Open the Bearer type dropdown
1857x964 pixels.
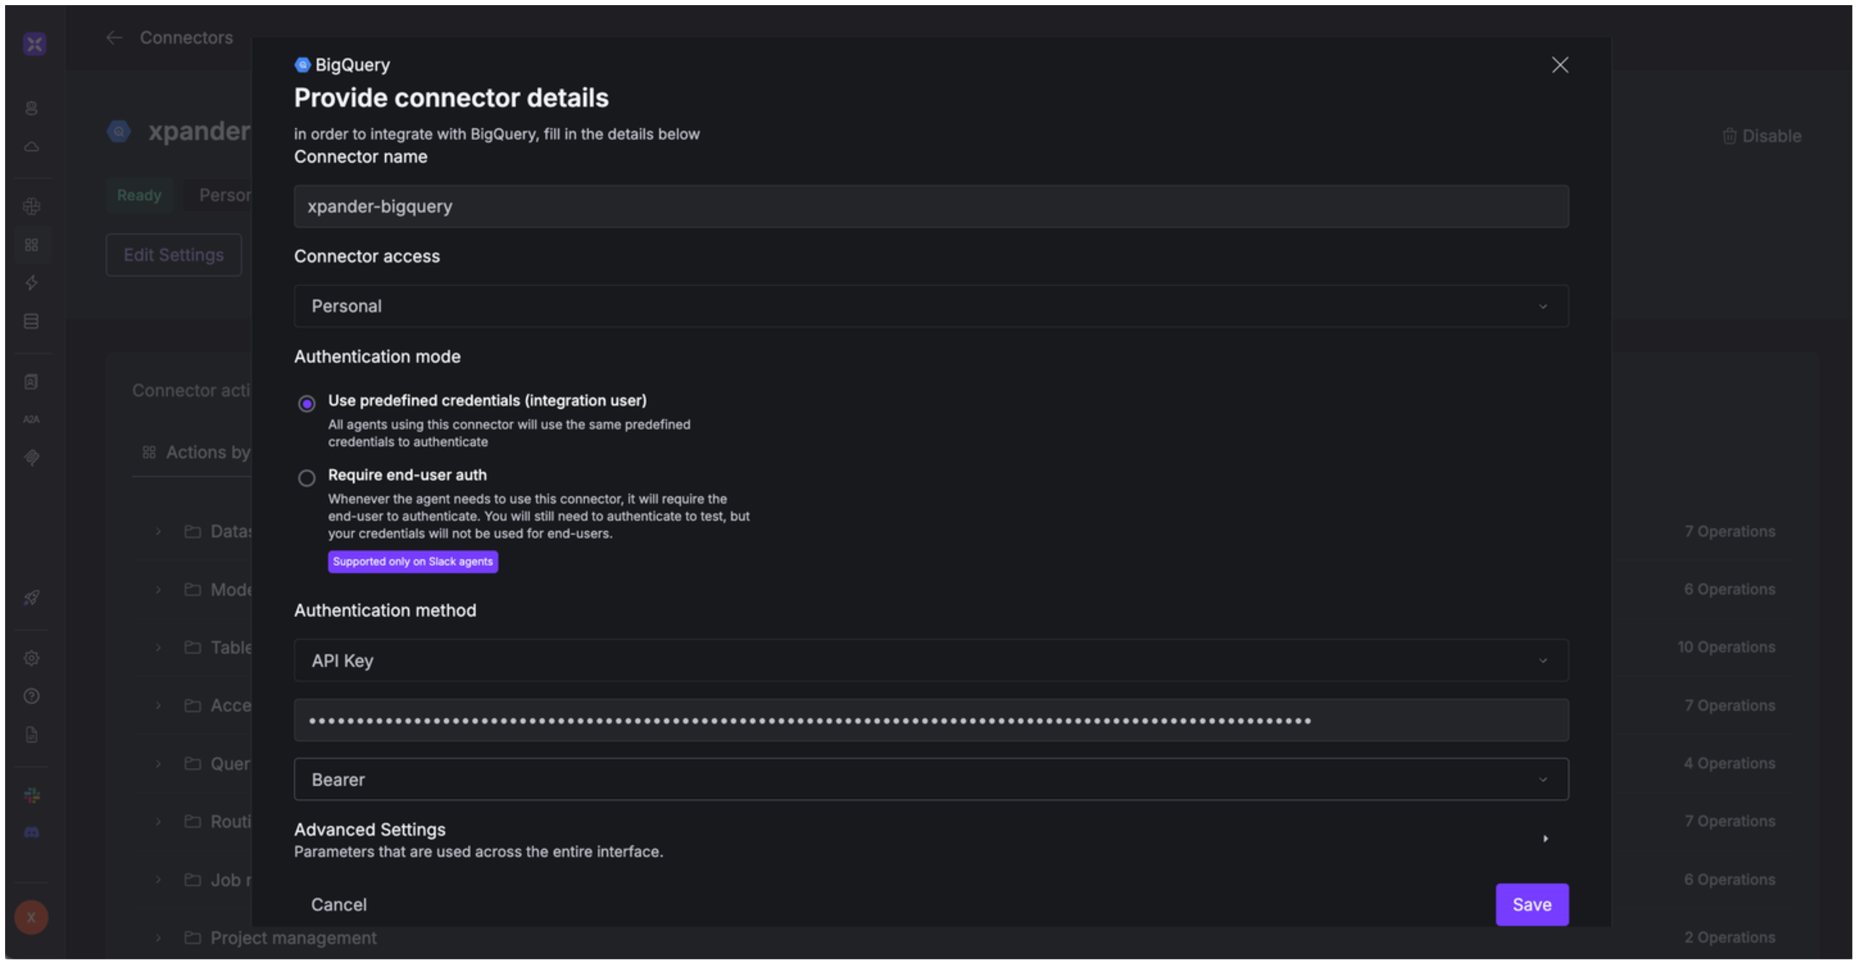pyautogui.click(x=931, y=780)
